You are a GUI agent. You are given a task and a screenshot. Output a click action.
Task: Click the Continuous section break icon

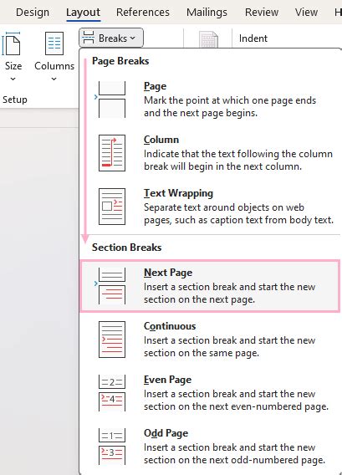coord(112,340)
